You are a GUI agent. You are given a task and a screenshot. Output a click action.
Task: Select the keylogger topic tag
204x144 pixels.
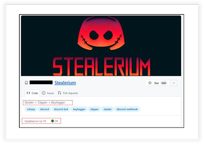tap(79, 109)
